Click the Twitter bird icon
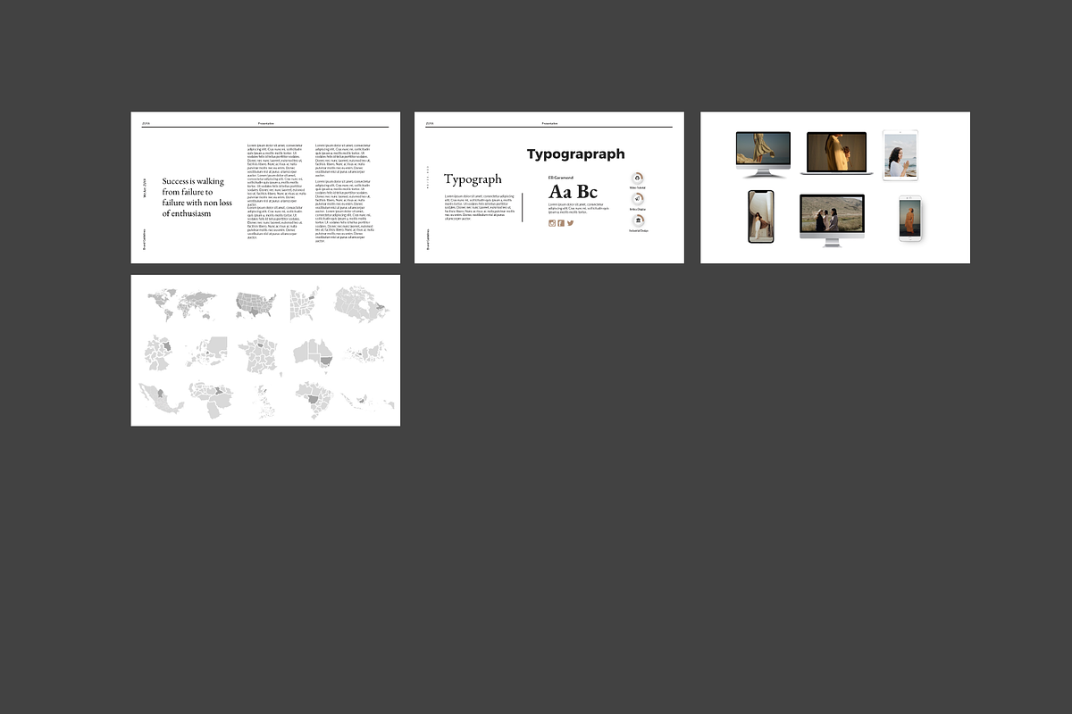The width and height of the screenshot is (1072, 714). click(570, 223)
